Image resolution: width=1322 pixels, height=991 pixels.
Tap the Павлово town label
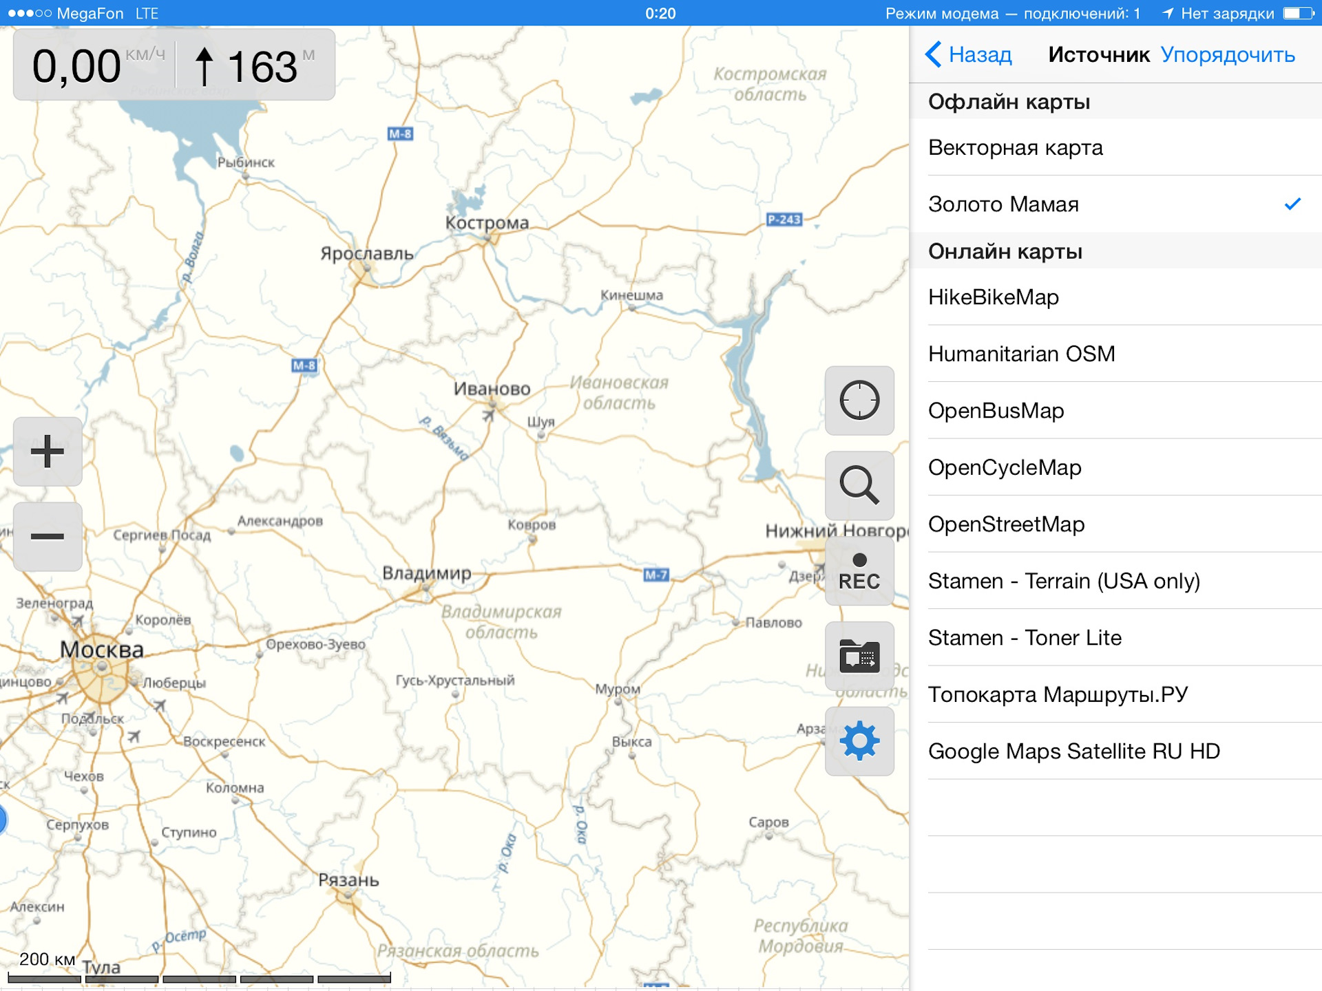[x=773, y=622]
